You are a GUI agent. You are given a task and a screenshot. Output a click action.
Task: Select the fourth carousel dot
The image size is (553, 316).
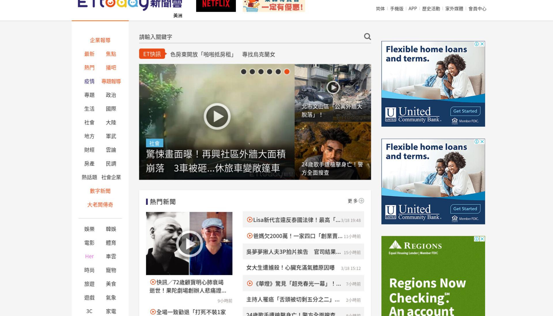coord(269,72)
